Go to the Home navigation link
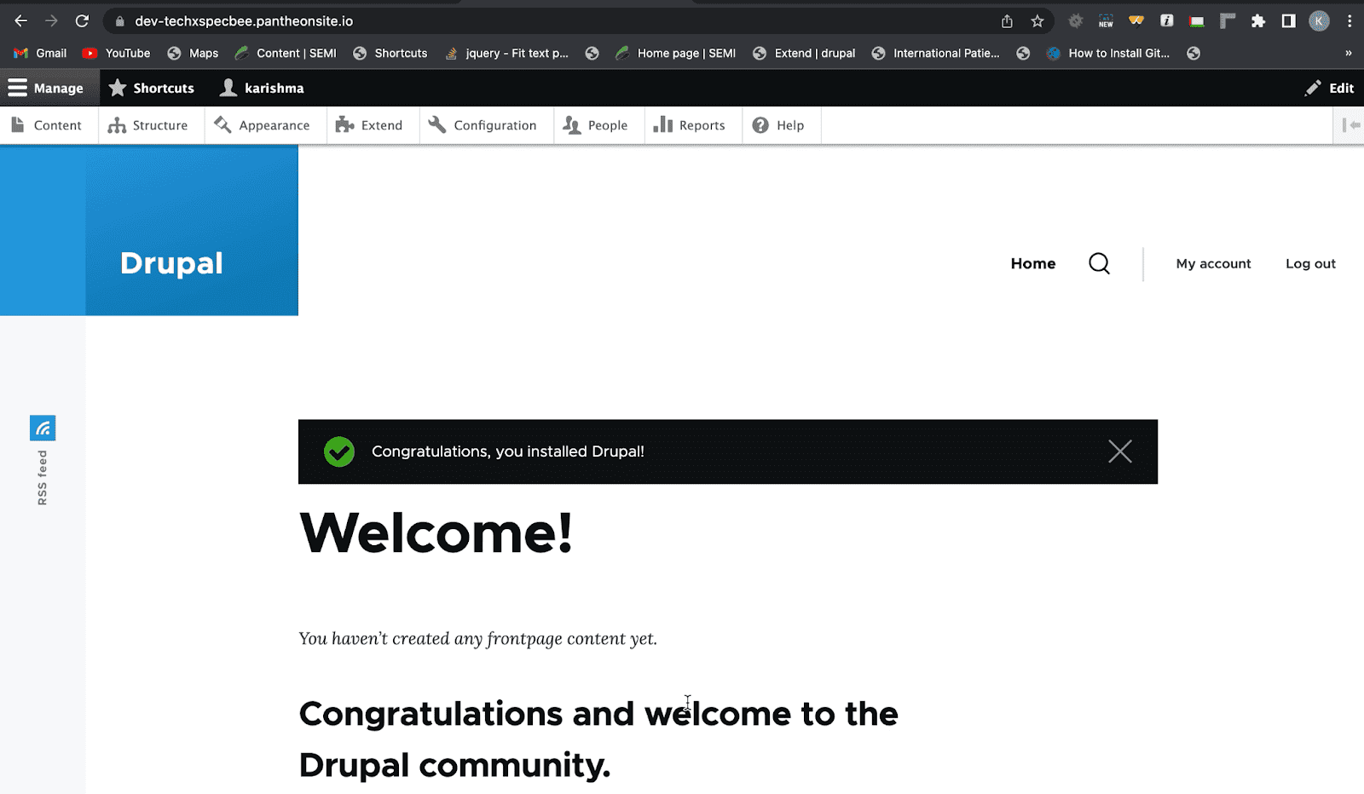The width and height of the screenshot is (1364, 794). (x=1033, y=263)
